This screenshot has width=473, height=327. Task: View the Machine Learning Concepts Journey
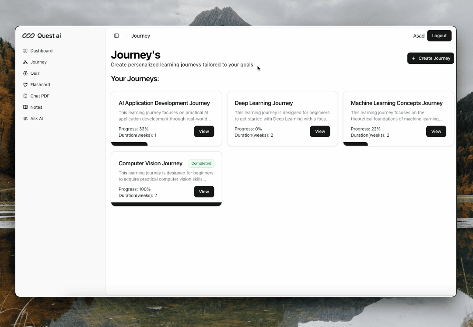click(x=436, y=131)
